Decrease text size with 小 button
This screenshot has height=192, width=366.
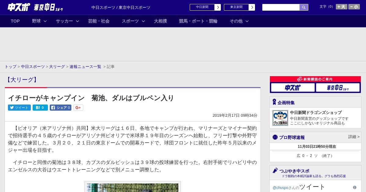pos(354,7)
